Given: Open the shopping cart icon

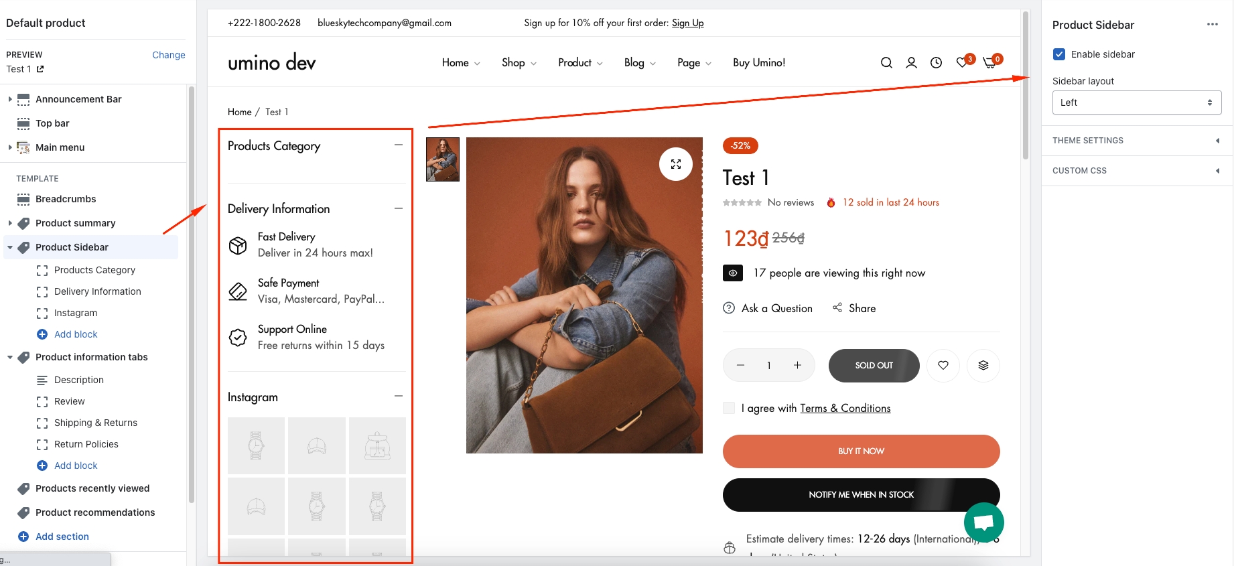Looking at the screenshot, I should 989,63.
